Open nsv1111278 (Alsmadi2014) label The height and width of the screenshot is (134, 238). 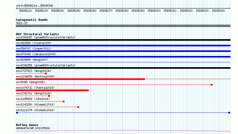click(35, 110)
